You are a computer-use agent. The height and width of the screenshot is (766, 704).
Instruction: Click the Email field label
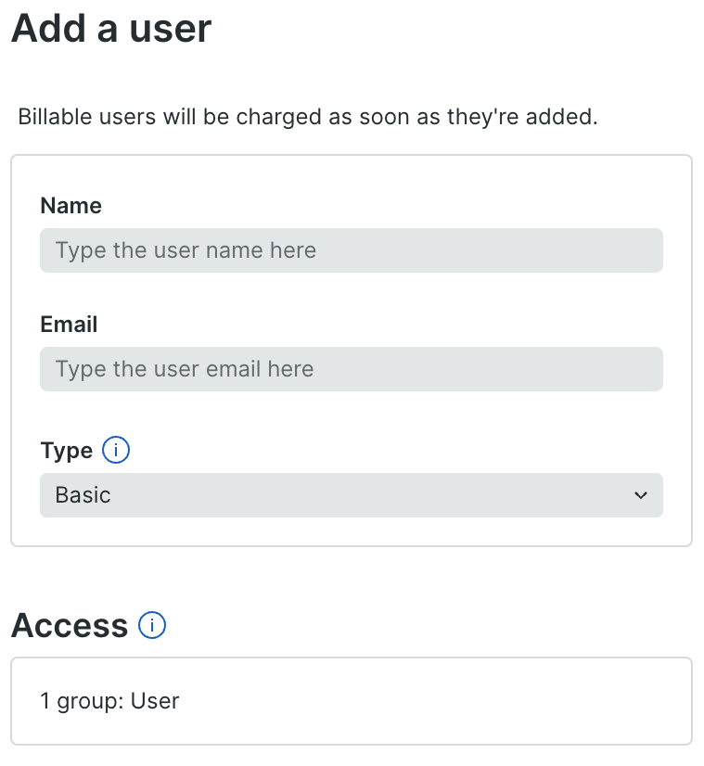pos(69,325)
